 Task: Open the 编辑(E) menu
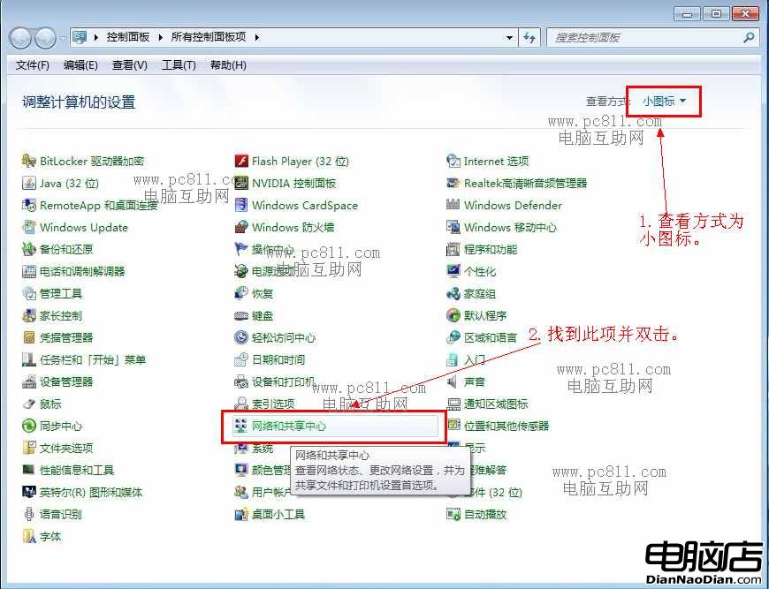80,64
